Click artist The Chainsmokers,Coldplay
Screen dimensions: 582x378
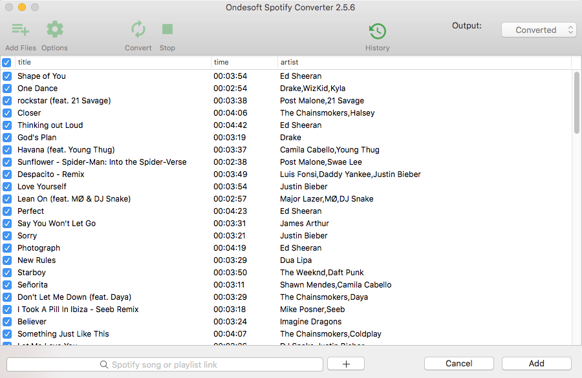[x=330, y=334]
